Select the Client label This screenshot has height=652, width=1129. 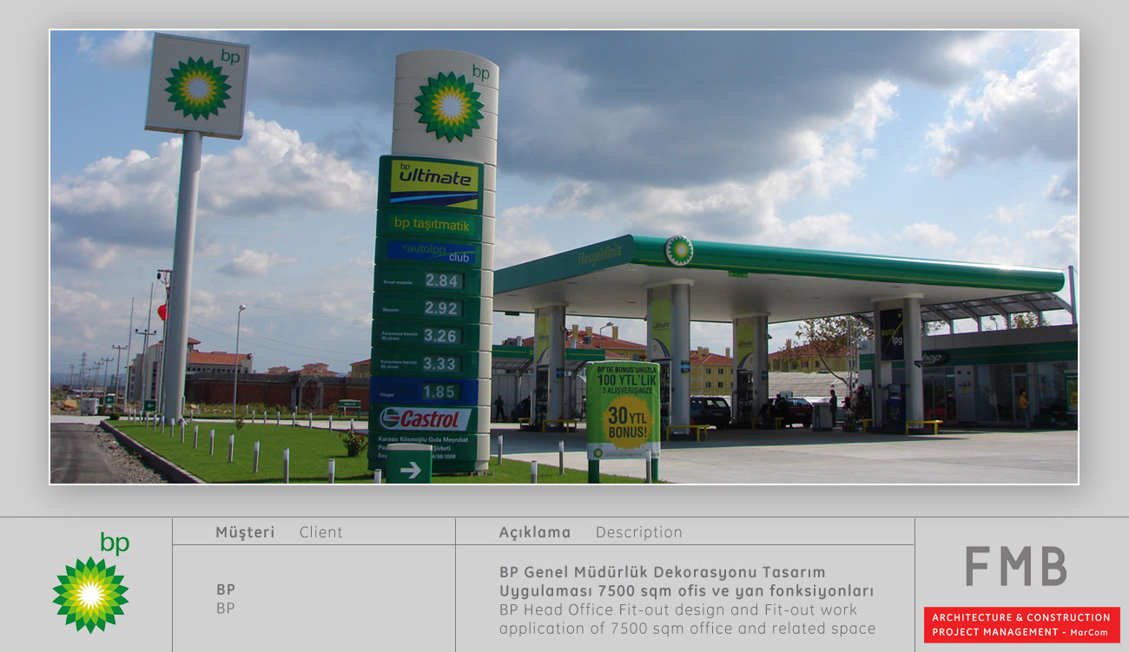point(321,532)
